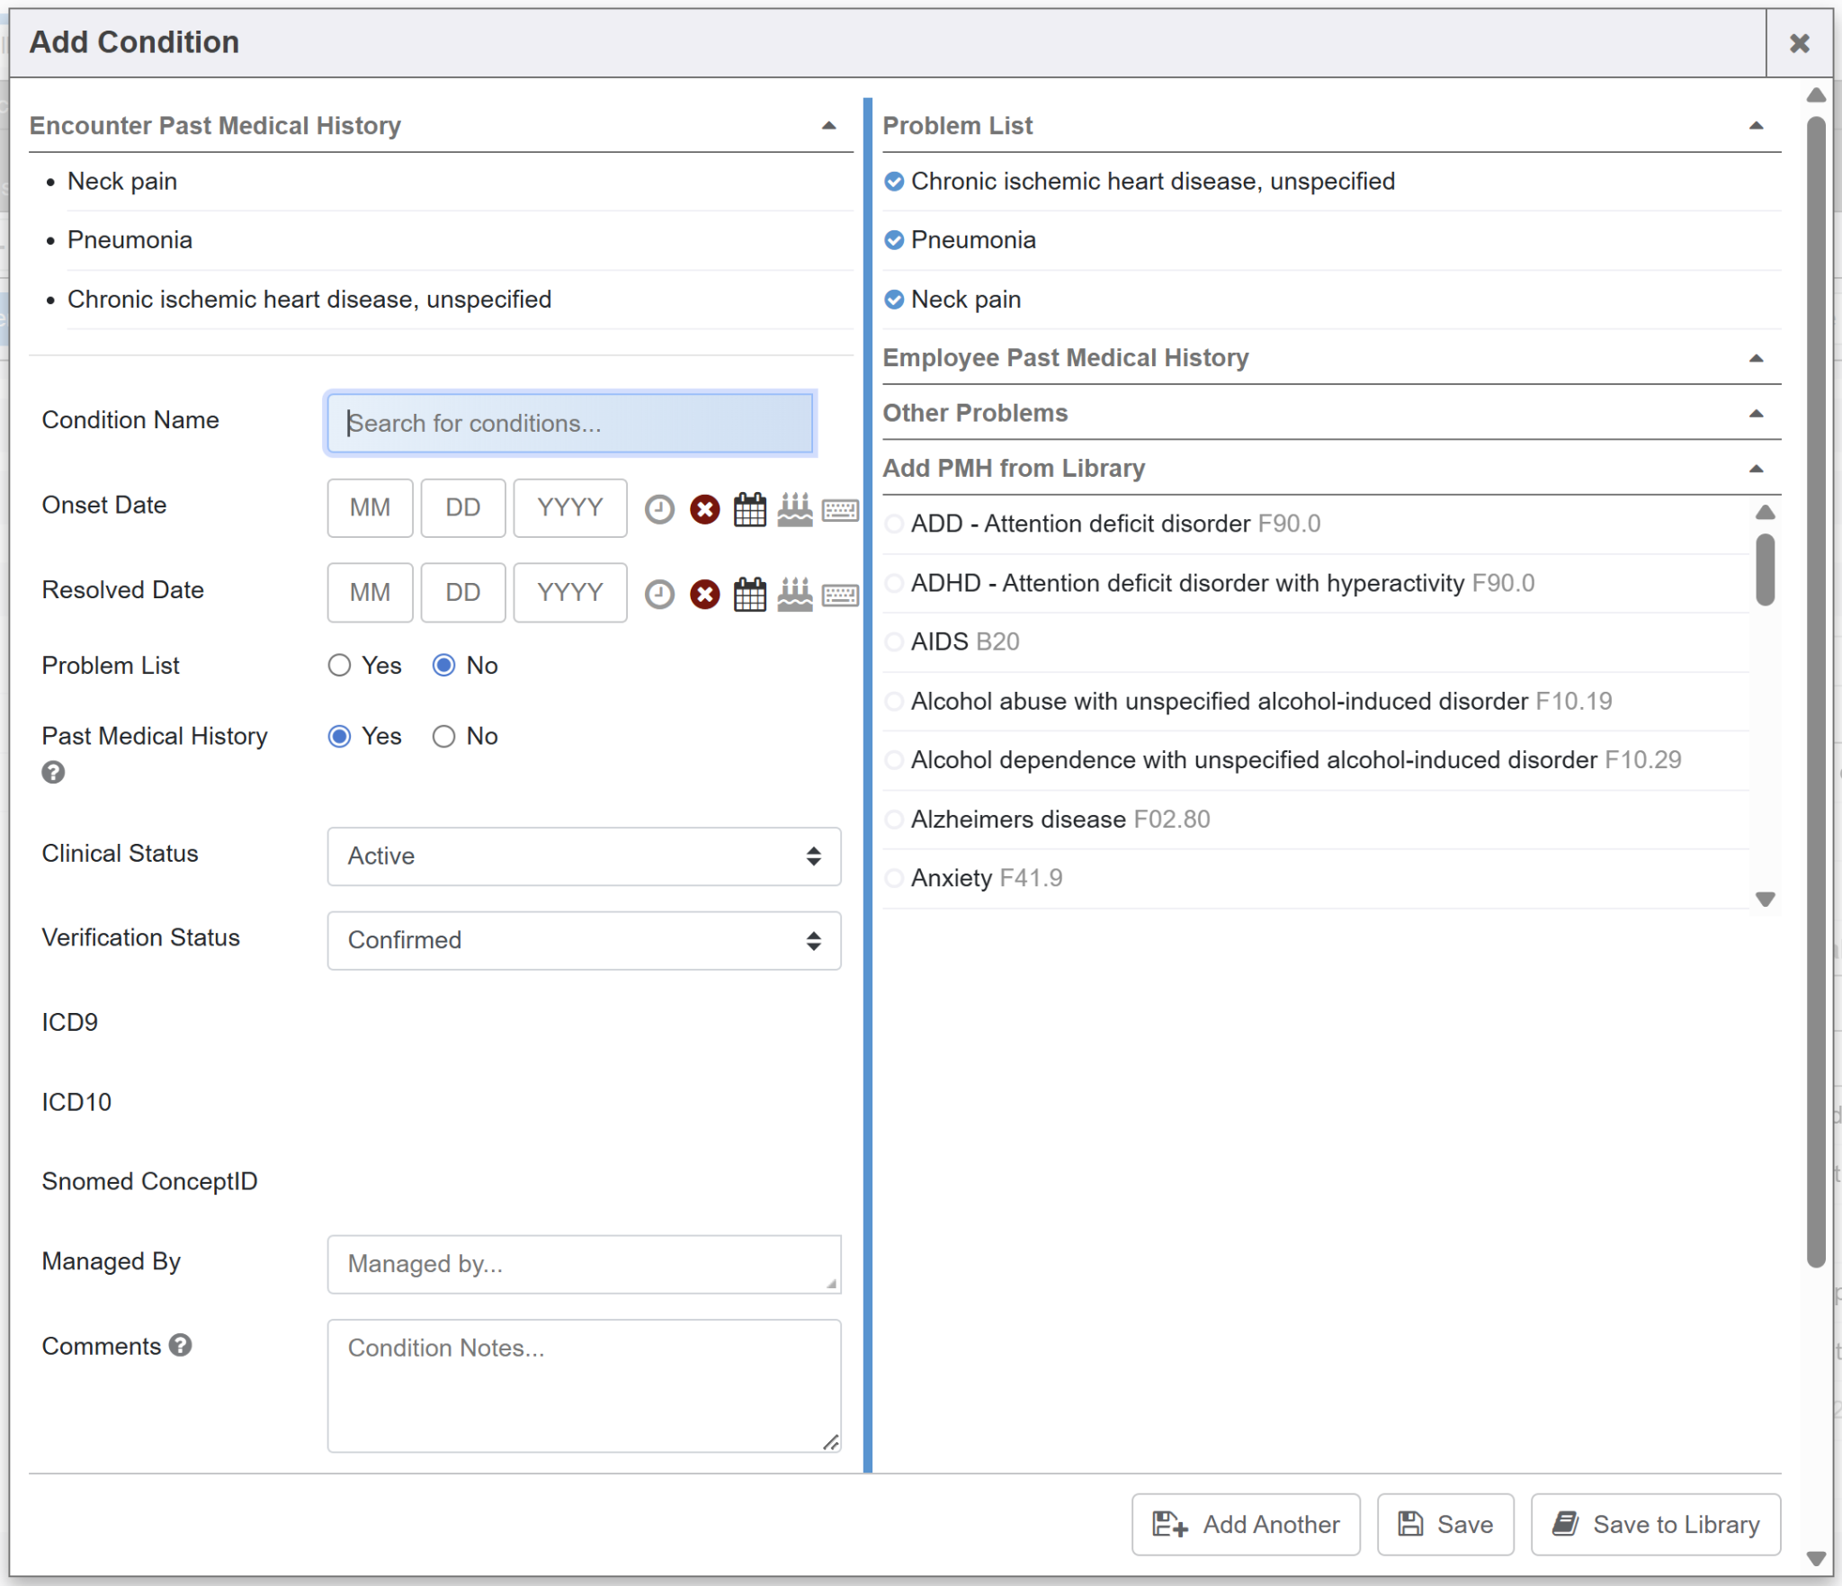
Task: Open the Resolved Date calendar picker
Action: [749, 595]
